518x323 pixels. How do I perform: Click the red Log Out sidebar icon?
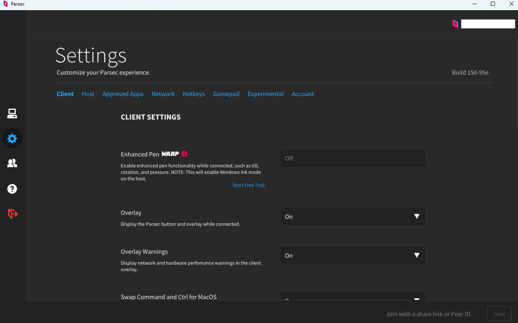[x=13, y=214]
